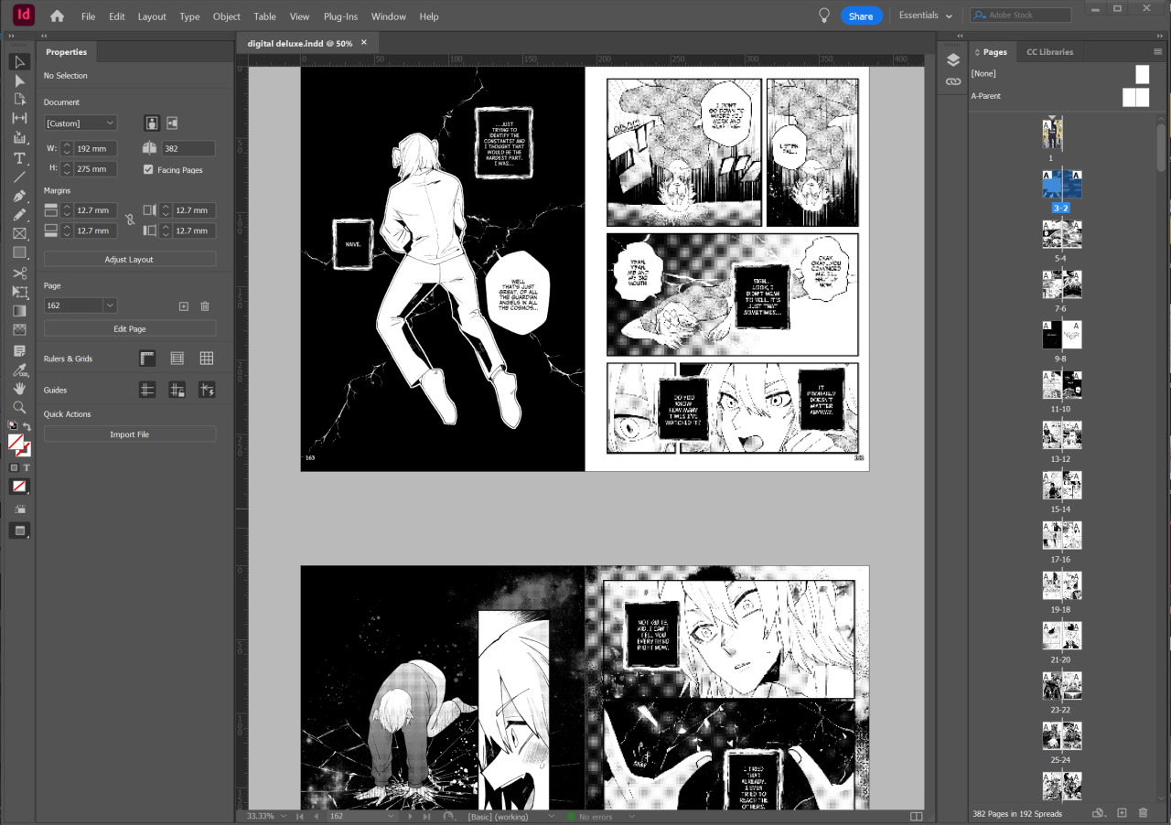Select the Gradient Swatch tool
This screenshot has height=825, width=1171.
click(x=20, y=311)
